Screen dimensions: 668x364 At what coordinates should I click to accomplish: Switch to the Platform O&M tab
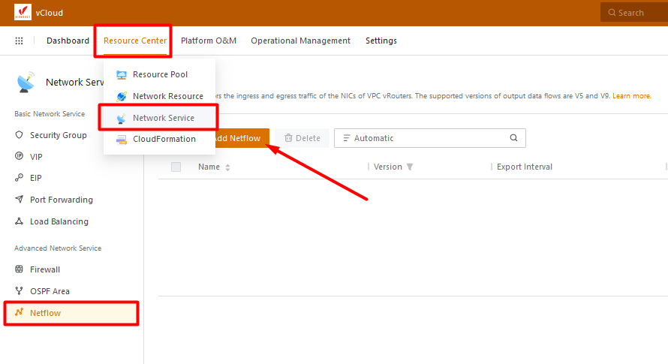point(209,41)
